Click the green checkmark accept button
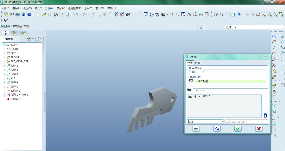285x151 pixels. tap(238, 129)
